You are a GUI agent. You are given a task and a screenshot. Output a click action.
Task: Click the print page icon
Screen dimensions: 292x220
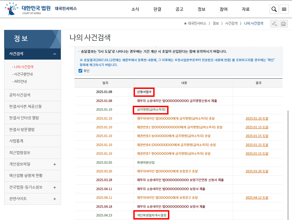point(283,24)
